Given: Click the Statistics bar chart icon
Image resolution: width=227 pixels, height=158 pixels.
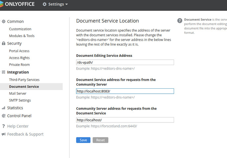Looking at the screenshot, I should coord(4,108).
